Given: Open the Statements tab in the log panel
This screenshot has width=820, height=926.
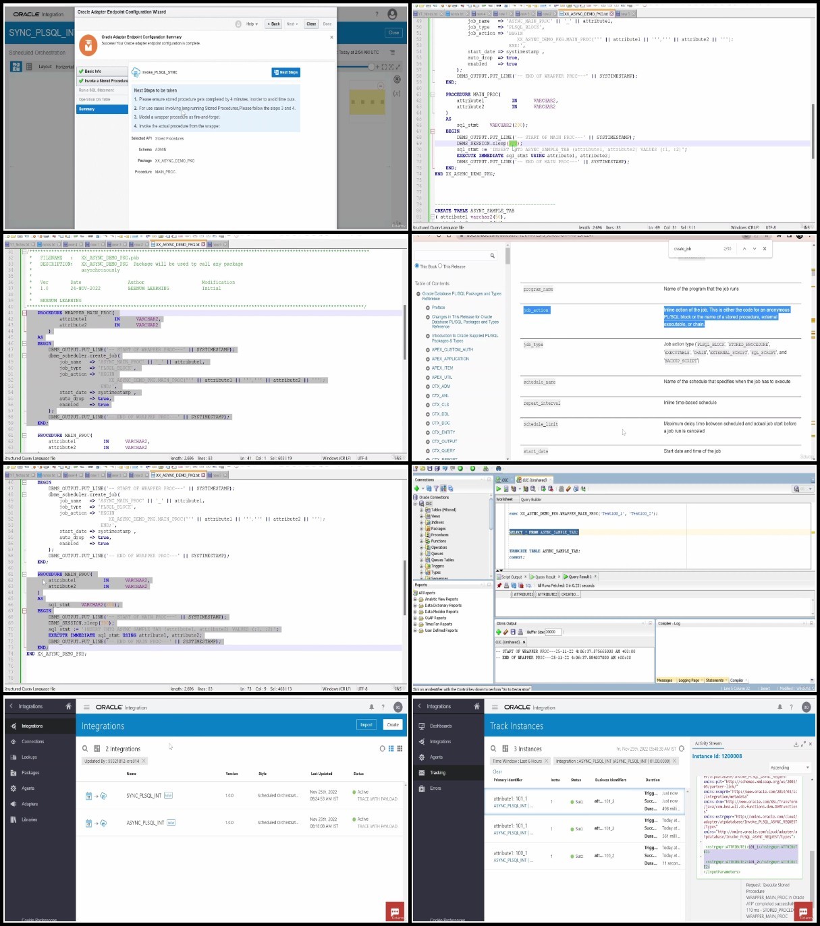Looking at the screenshot, I should [715, 681].
